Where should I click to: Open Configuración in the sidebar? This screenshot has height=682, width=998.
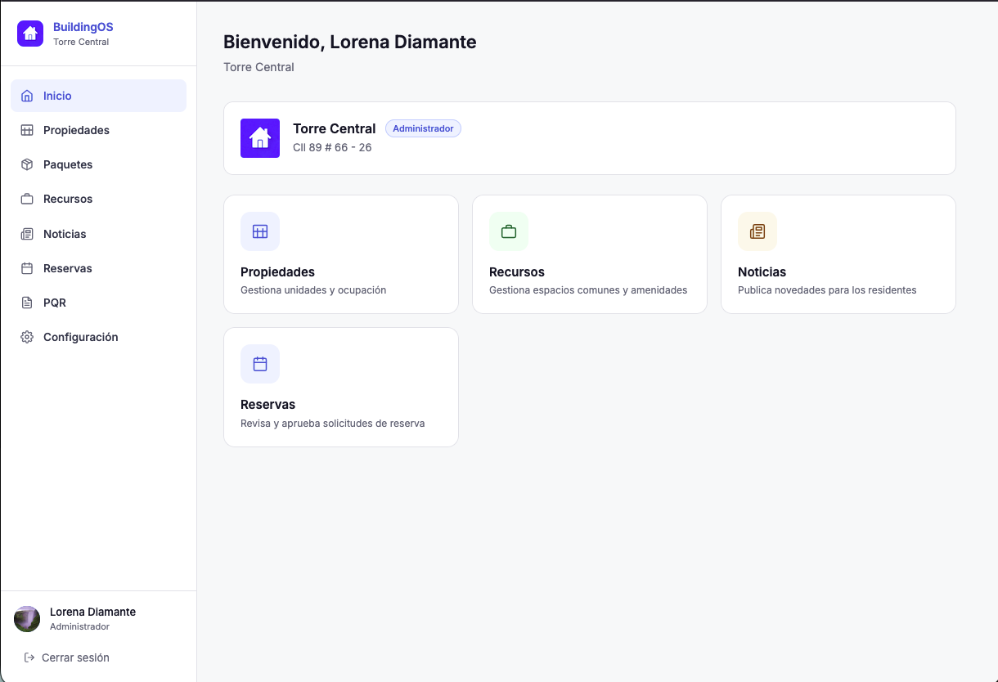[x=98, y=337]
